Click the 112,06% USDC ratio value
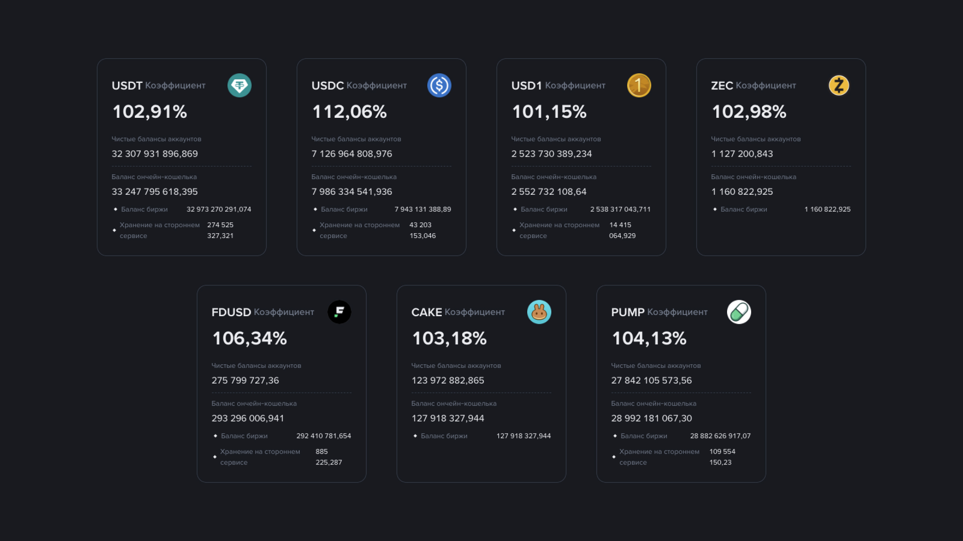Image resolution: width=963 pixels, height=541 pixels. coord(349,112)
